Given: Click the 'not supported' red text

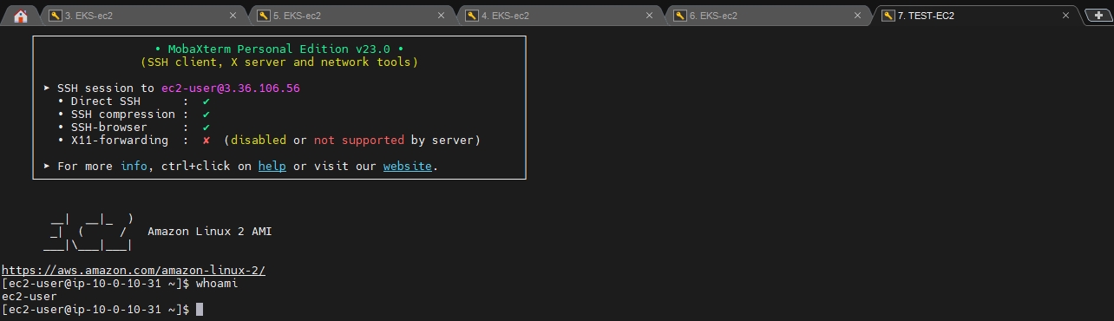Looking at the screenshot, I should coord(359,140).
